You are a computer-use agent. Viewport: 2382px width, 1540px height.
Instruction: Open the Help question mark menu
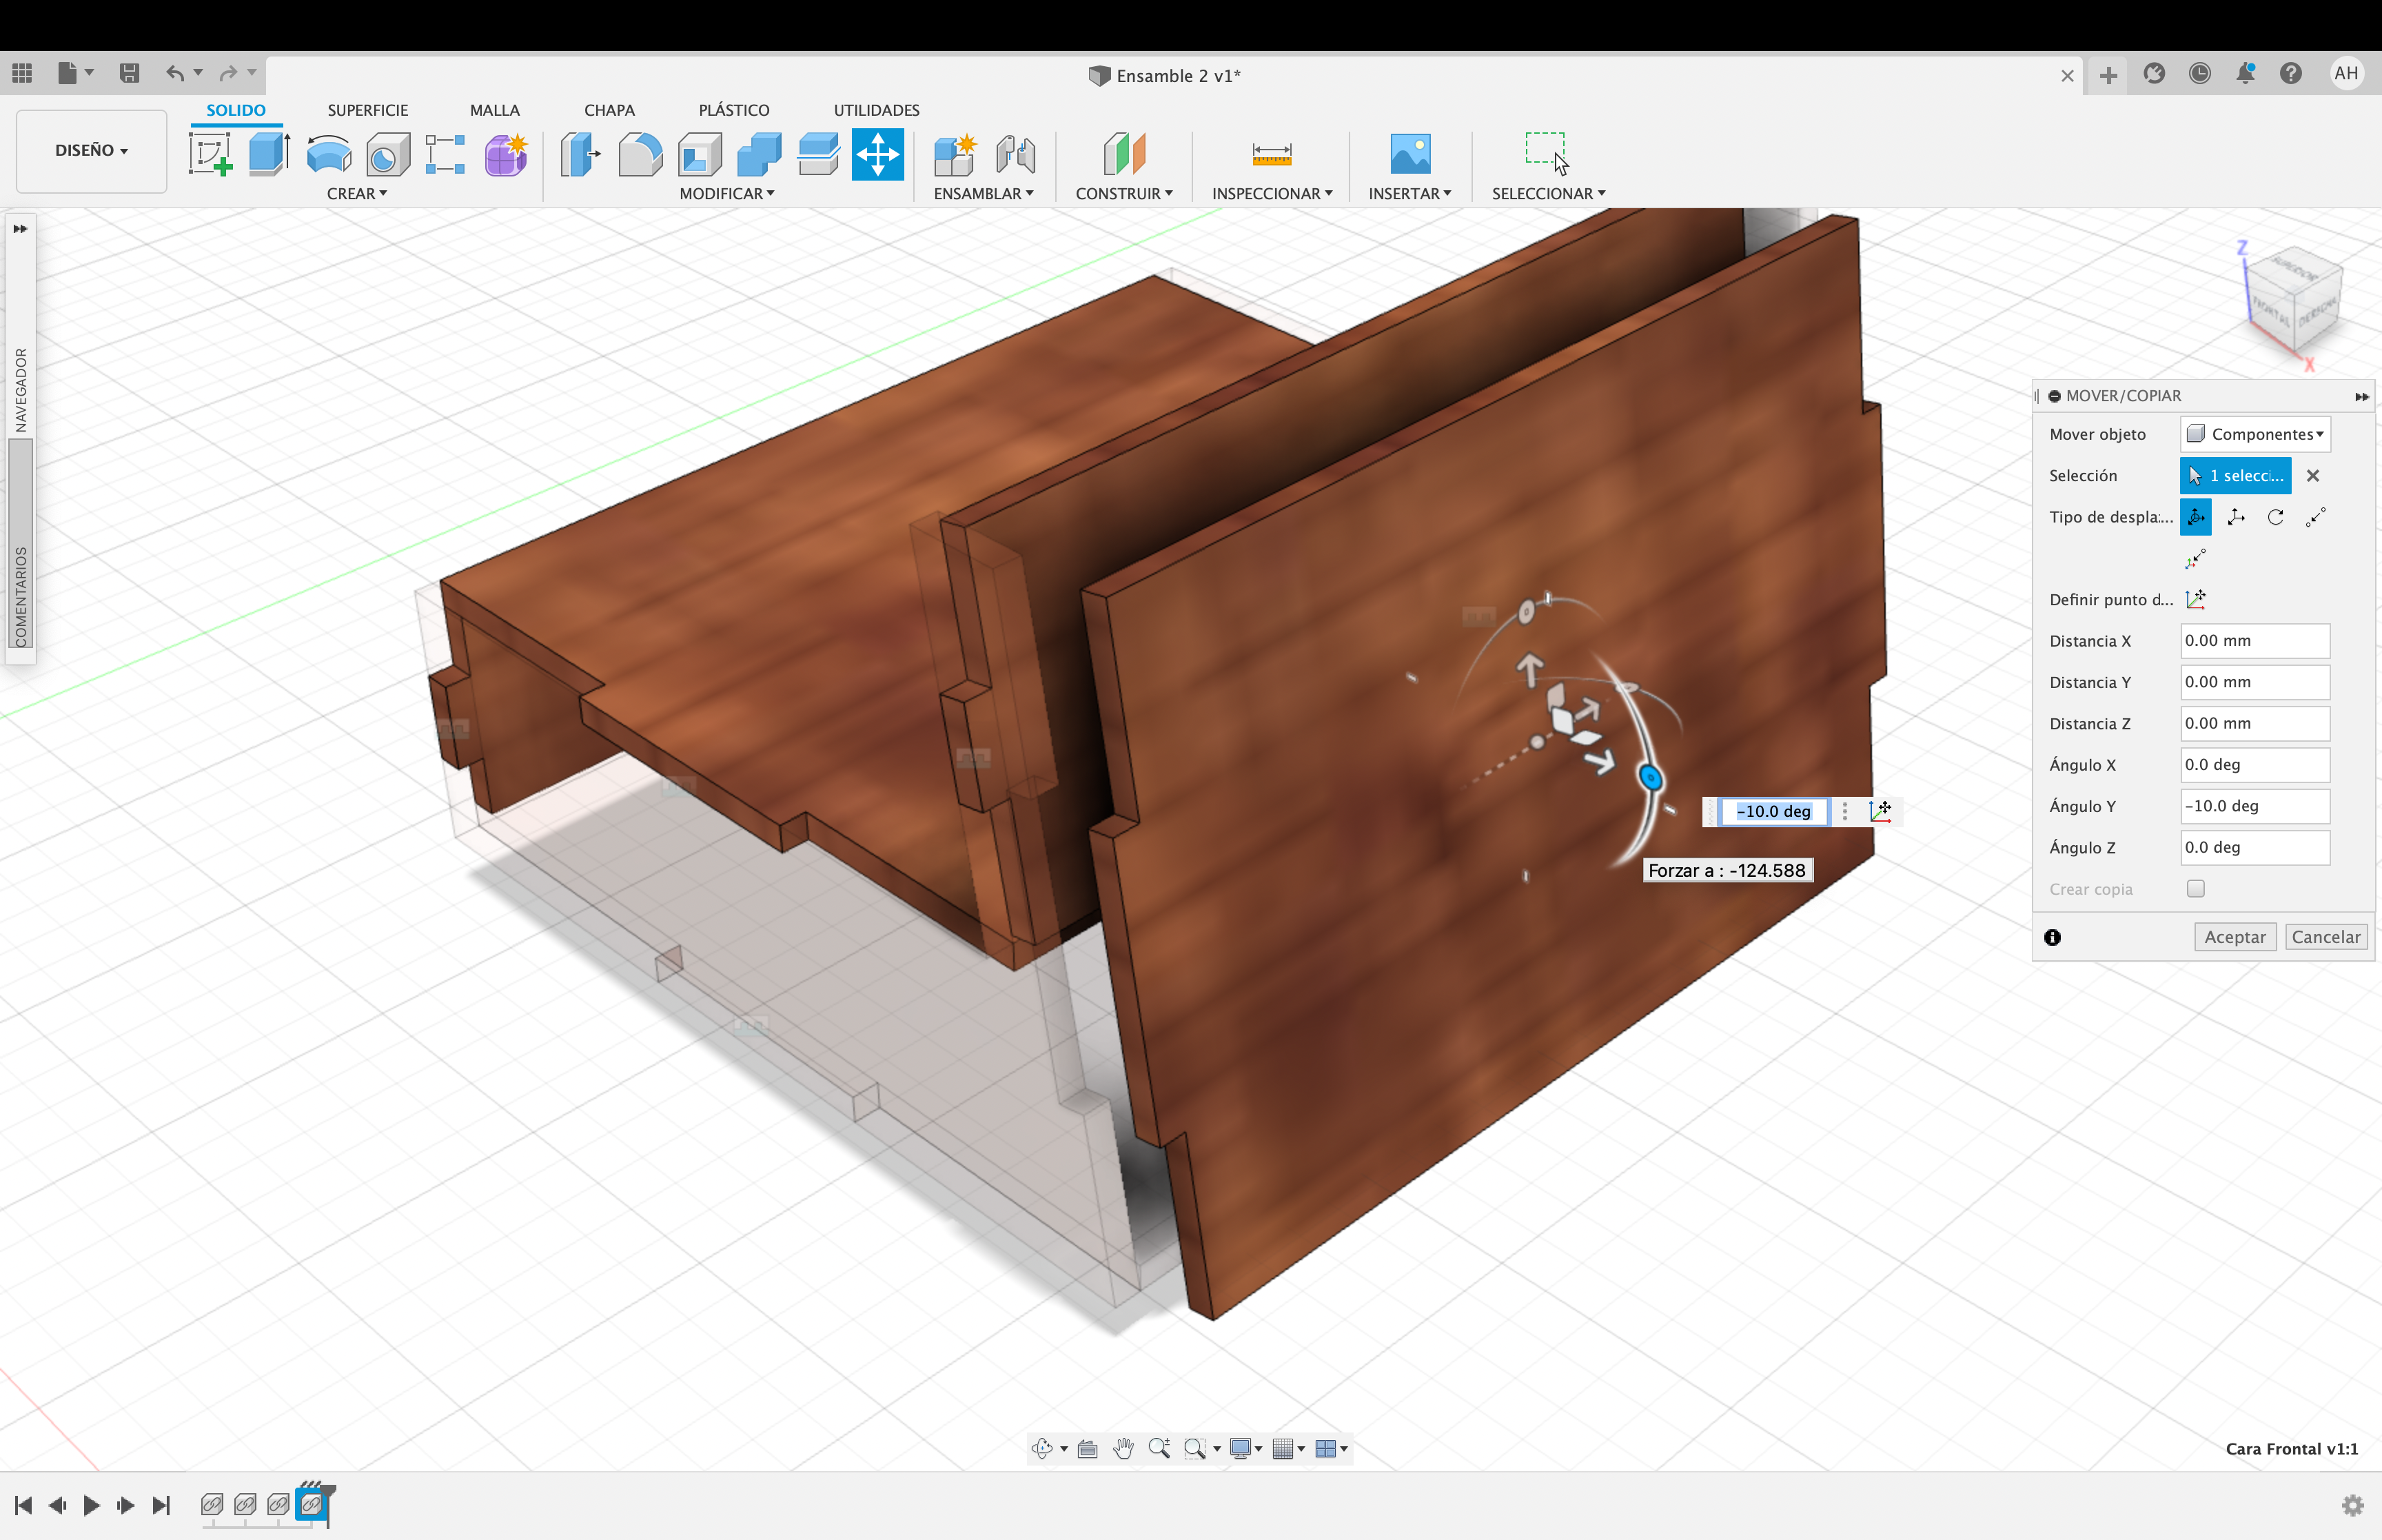click(x=2290, y=73)
